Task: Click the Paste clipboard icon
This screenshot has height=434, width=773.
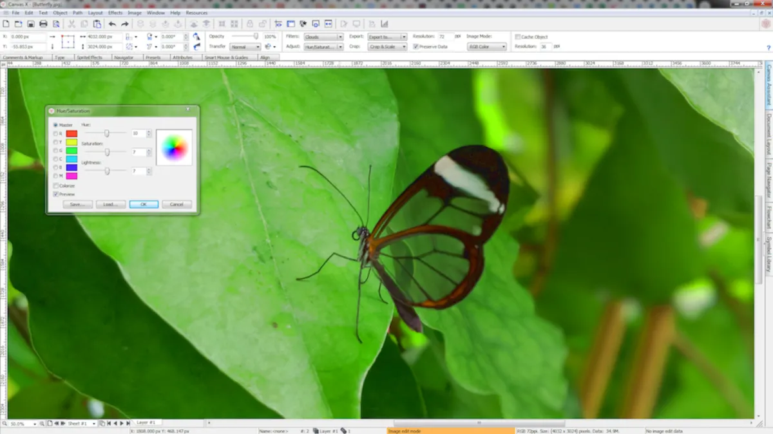Action: pos(97,24)
